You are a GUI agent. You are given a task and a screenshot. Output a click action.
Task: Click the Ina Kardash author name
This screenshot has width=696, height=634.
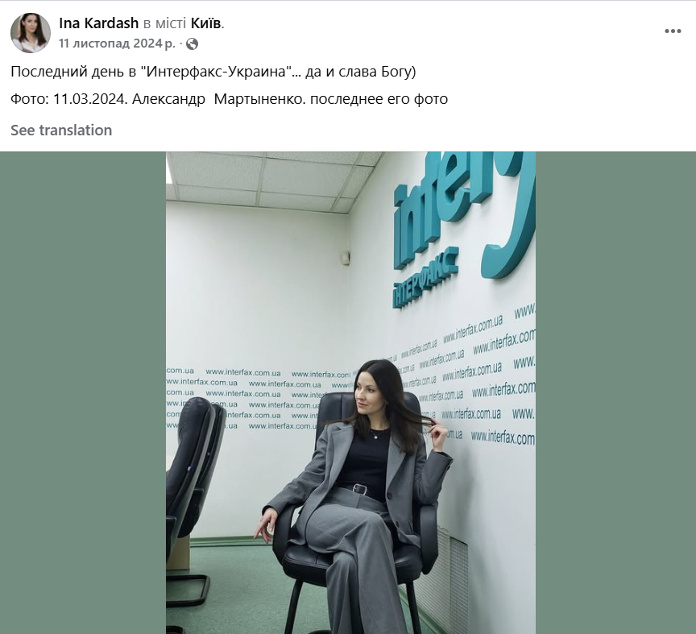(x=98, y=23)
